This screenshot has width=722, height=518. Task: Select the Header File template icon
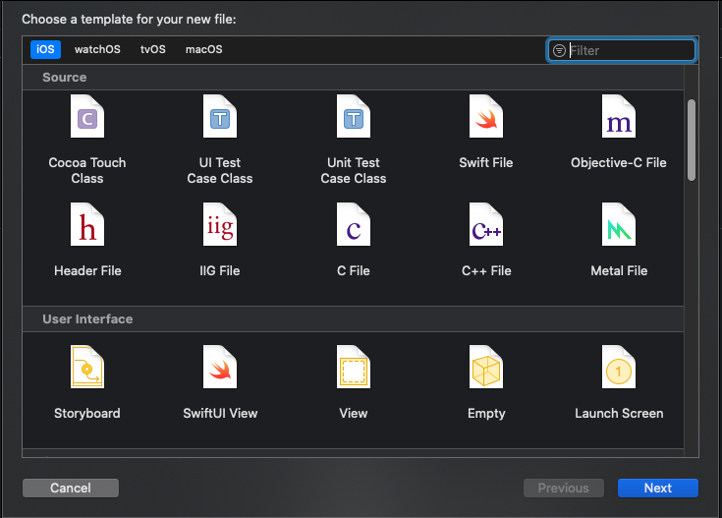click(87, 224)
